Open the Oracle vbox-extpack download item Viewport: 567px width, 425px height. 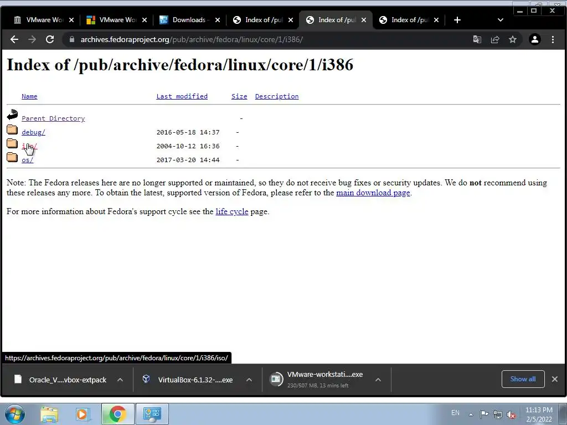[x=61, y=380]
